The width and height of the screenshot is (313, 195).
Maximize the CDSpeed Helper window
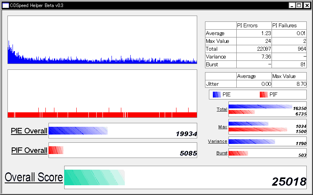(299, 5)
